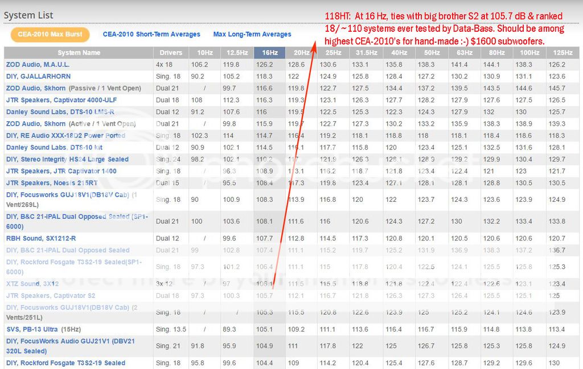583x369 pixels.
Task: Sort table by 125Hz column
Action: [x=561, y=52]
